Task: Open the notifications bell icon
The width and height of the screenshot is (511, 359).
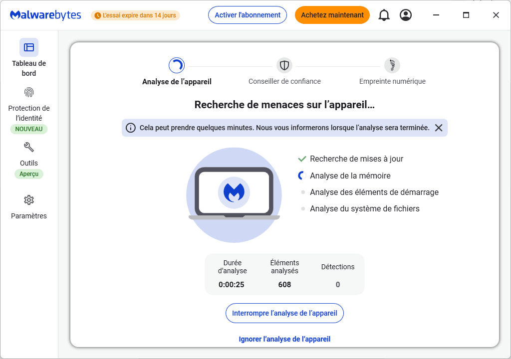Action: click(x=384, y=15)
